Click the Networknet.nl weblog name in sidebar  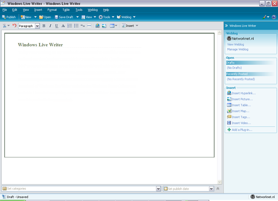click(x=243, y=39)
